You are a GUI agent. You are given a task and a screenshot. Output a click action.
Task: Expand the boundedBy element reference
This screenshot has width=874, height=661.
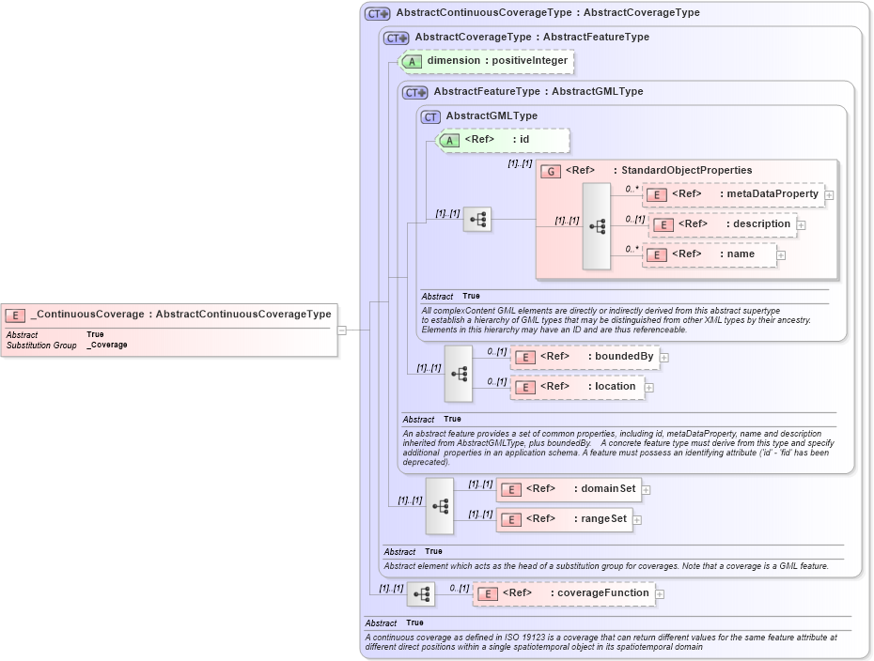(664, 357)
